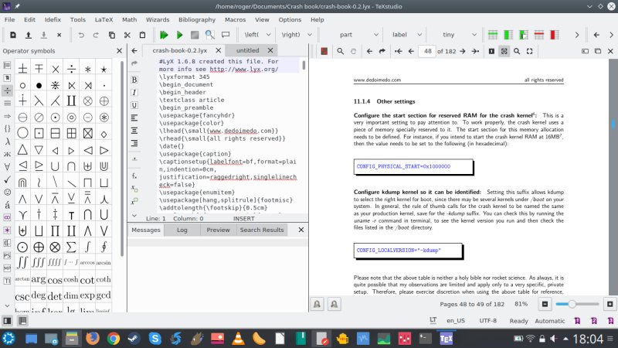The width and height of the screenshot is (618, 348).
Task: Toggle the PDF magnifier tool
Action: (x=341, y=51)
